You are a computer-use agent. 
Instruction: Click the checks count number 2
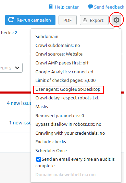click(x=16, y=33)
